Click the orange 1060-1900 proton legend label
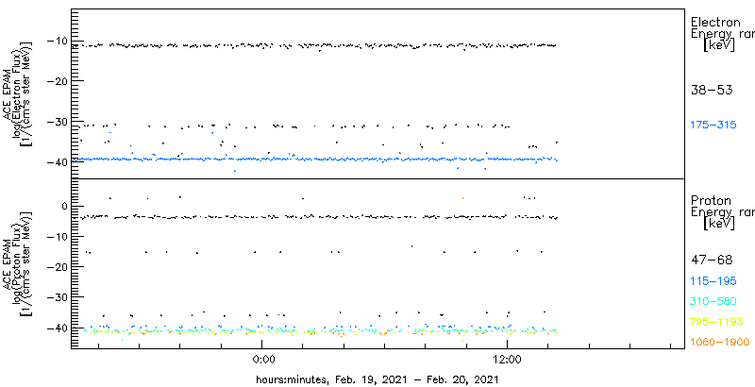 point(720,343)
